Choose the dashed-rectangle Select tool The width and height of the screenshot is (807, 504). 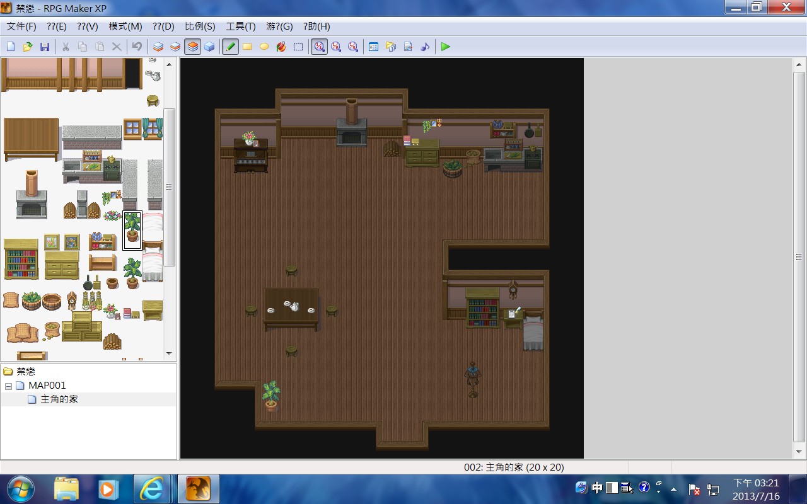point(298,47)
